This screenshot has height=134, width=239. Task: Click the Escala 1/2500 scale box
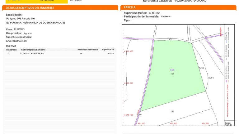pyautogui.click(x=228, y=124)
